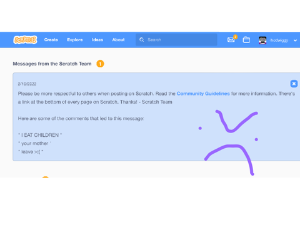
Task: Go to the Explore page
Action: tap(75, 39)
